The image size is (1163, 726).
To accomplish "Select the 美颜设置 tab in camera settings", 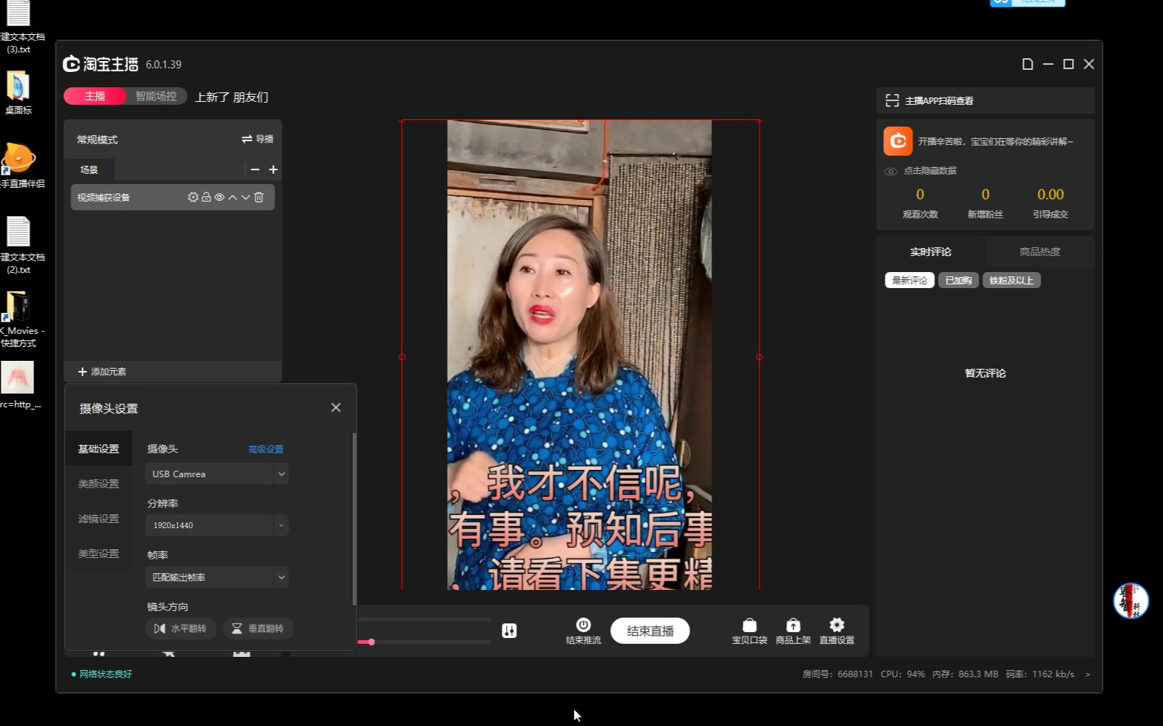I will (98, 484).
